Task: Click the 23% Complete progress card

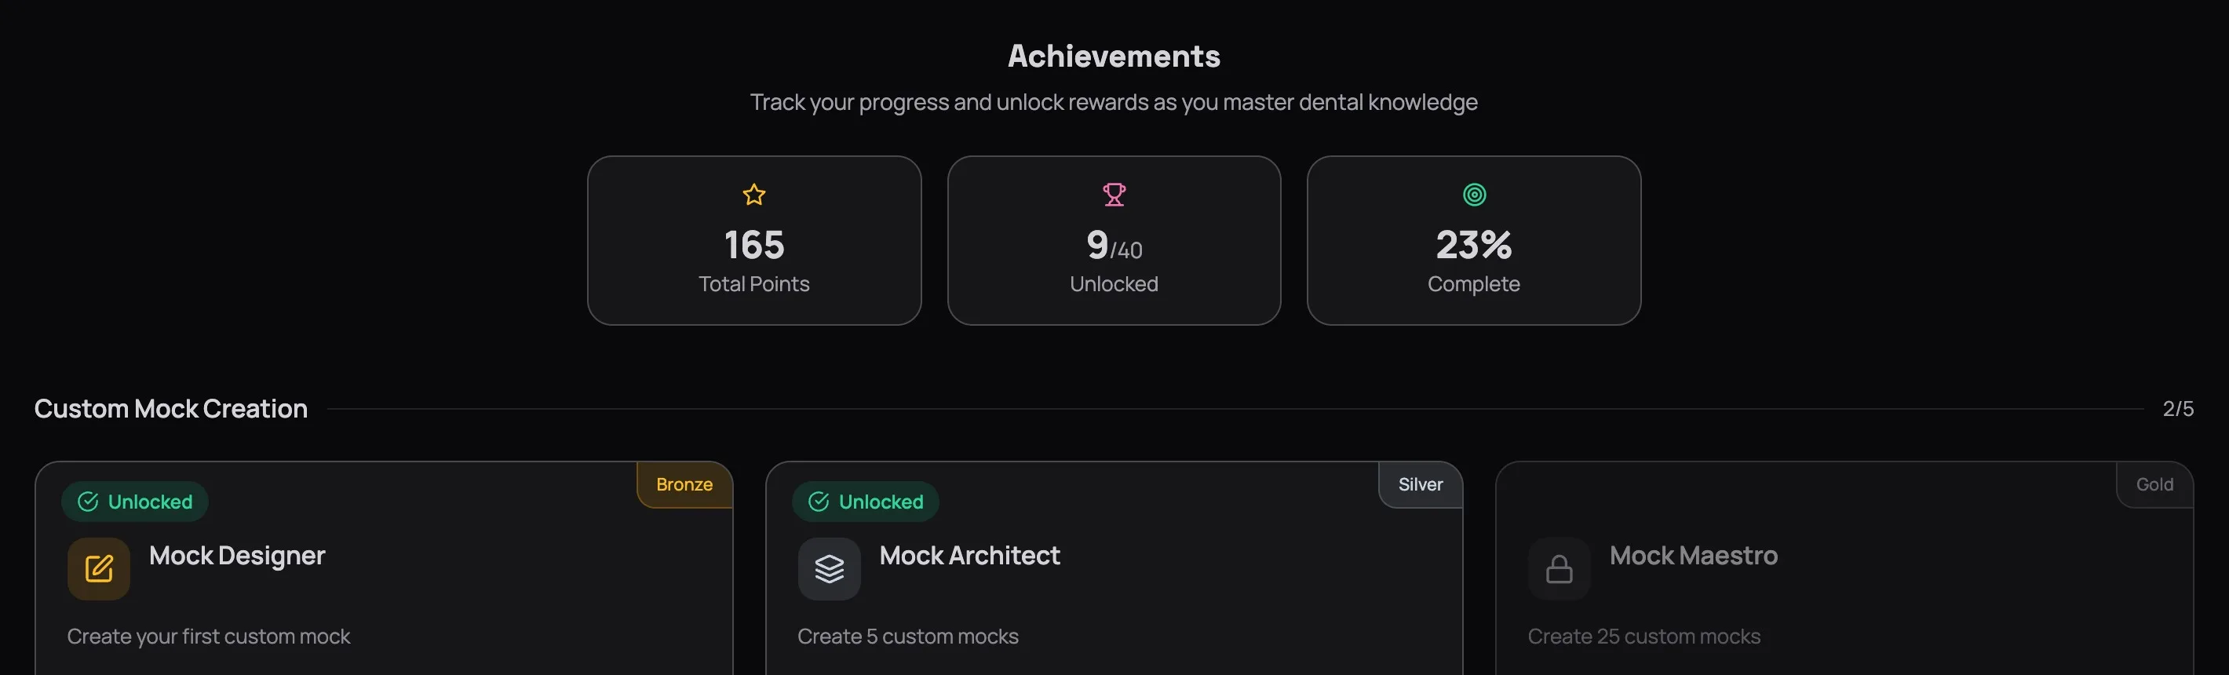Action: [x=1474, y=239]
